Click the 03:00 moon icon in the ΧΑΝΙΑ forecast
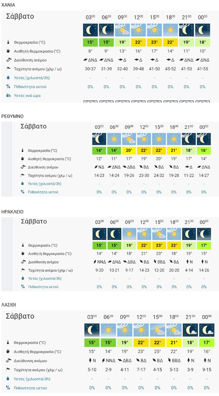219x396 pixels. pyautogui.click(x=90, y=30)
